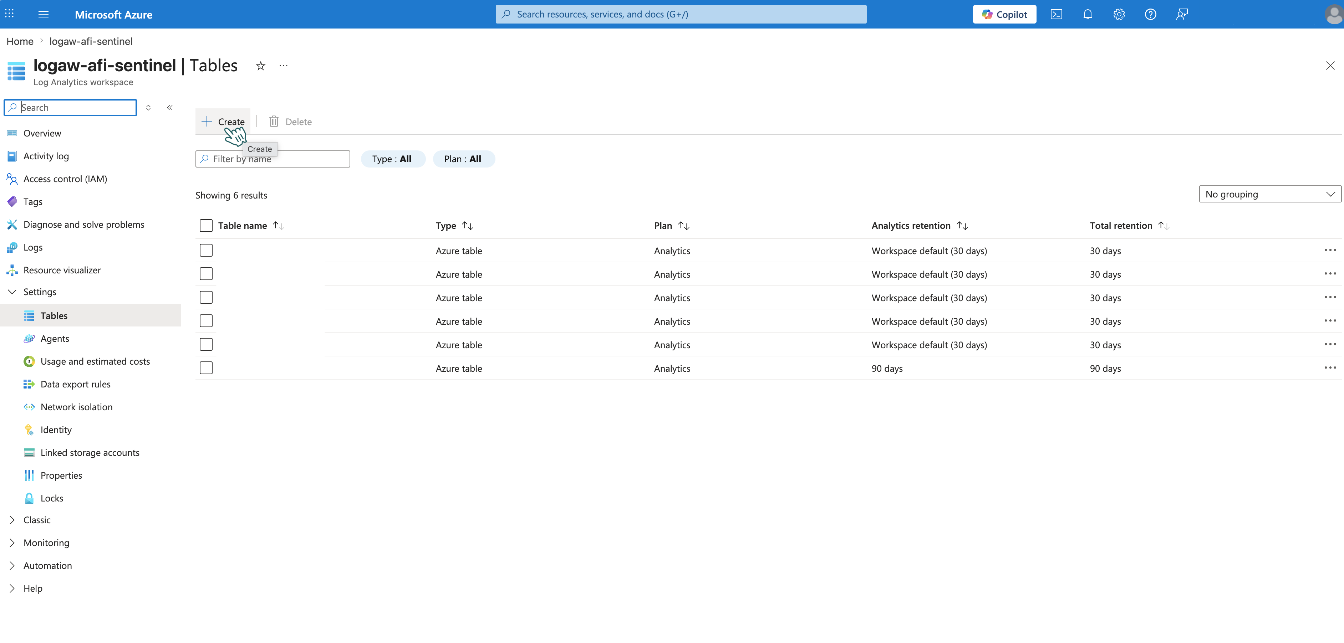Open the portal hamburger menu
The image size is (1344, 643).
(44, 14)
